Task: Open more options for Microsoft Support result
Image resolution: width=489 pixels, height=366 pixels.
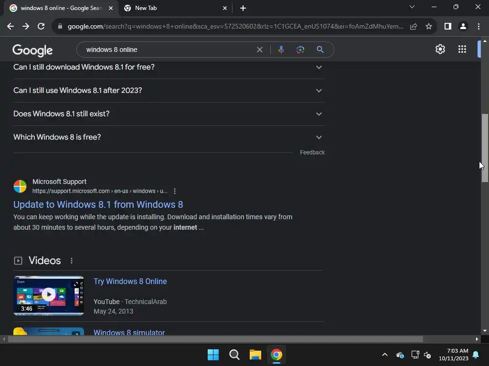Action: point(175,191)
